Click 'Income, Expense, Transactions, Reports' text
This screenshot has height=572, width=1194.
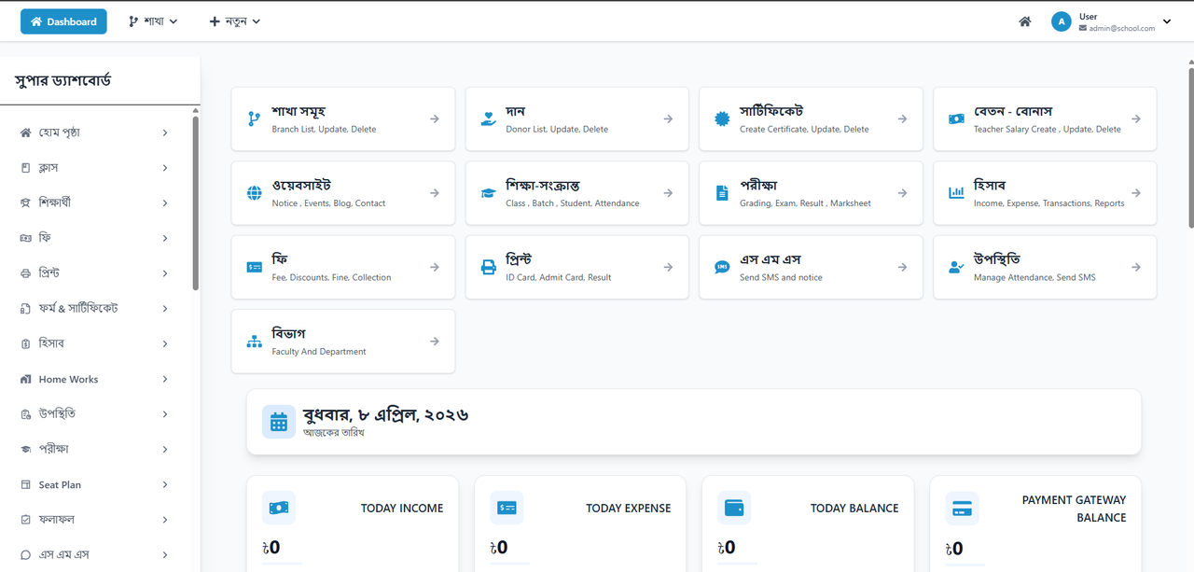[x=1048, y=202]
